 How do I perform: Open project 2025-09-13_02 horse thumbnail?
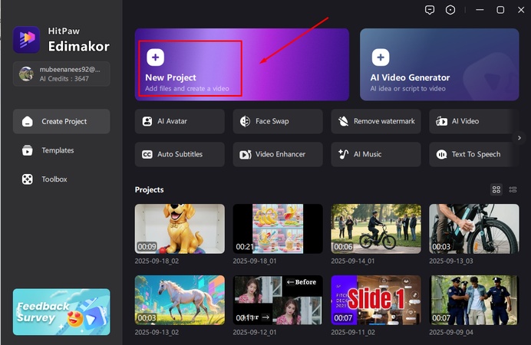point(180,300)
